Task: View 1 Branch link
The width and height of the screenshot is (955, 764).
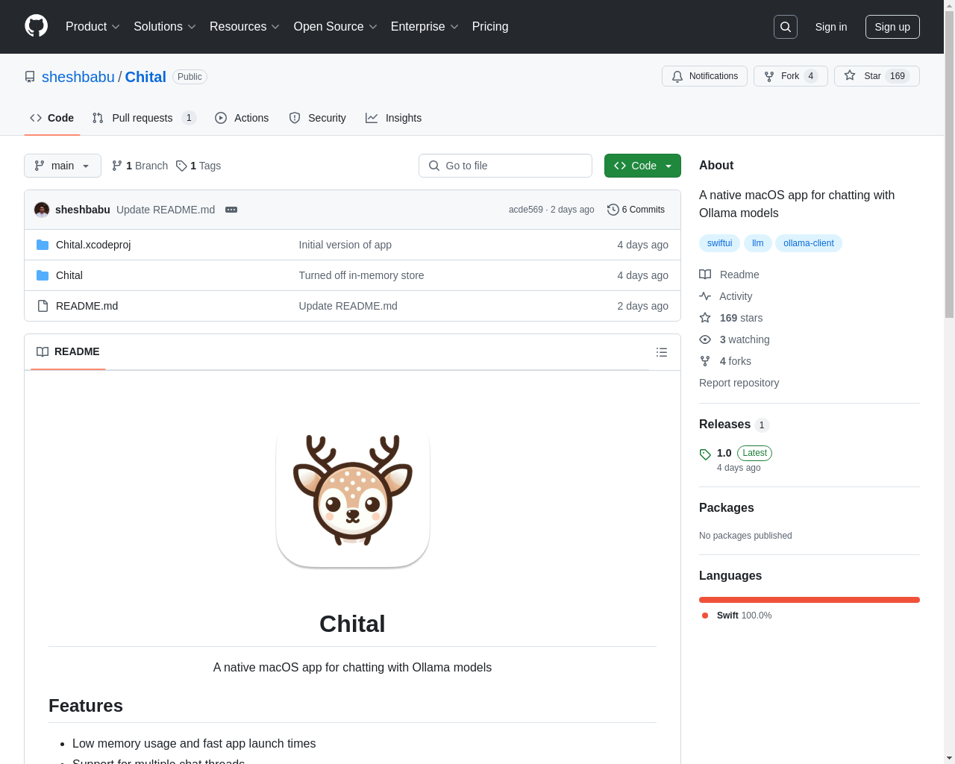Action: 140,166
